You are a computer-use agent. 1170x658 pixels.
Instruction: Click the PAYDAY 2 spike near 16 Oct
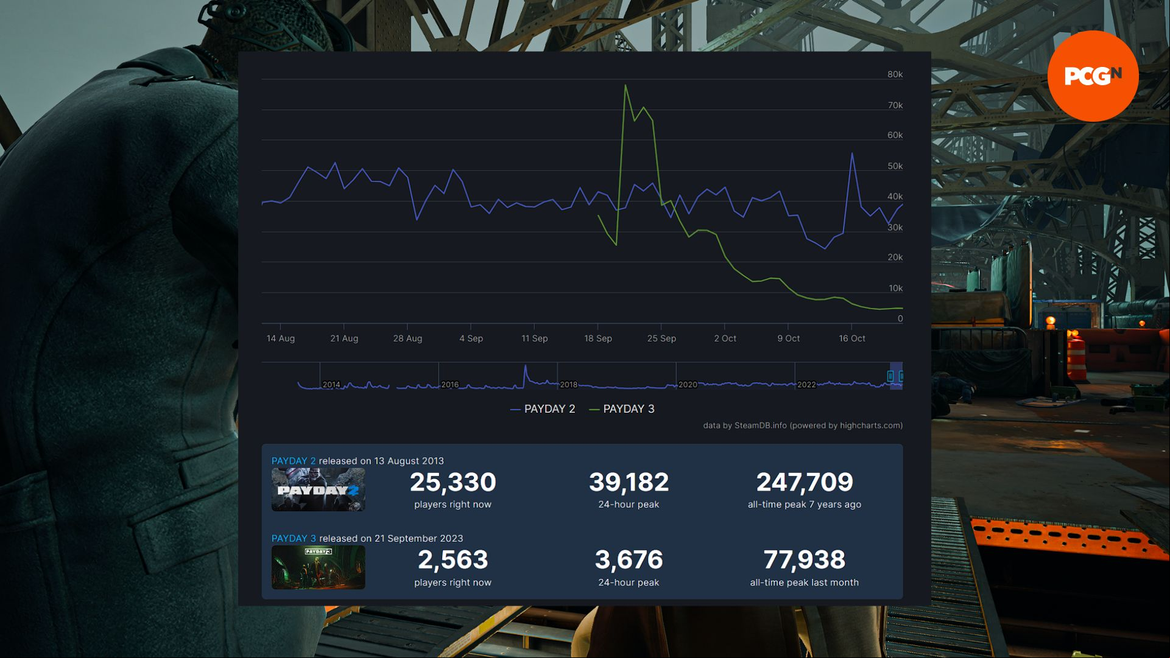(852, 154)
